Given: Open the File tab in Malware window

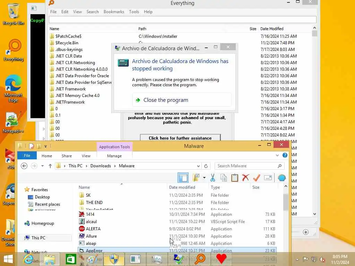Looking at the screenshot, I should (x=27, y=156).
